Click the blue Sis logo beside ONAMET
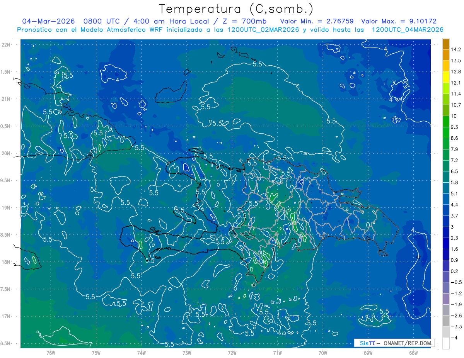Screen dimensions: 464x358 click(367, 343)
